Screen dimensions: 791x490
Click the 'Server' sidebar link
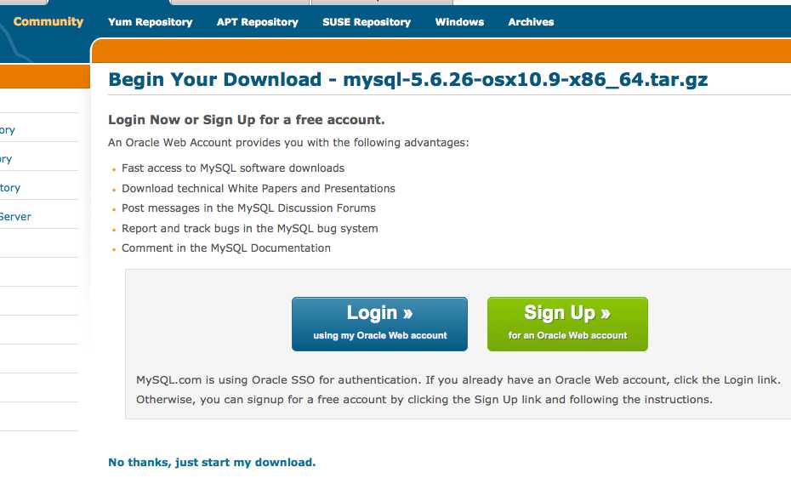click(15, 216)
